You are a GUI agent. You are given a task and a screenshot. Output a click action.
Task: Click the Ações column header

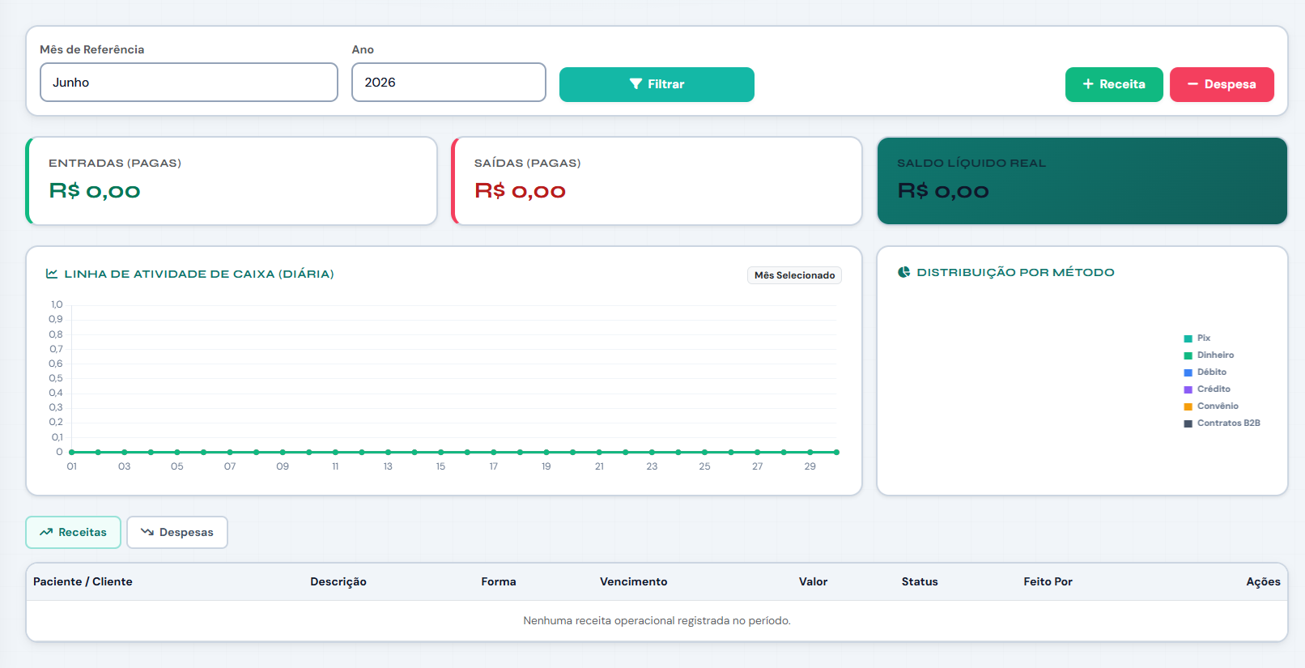(1263, 581)
